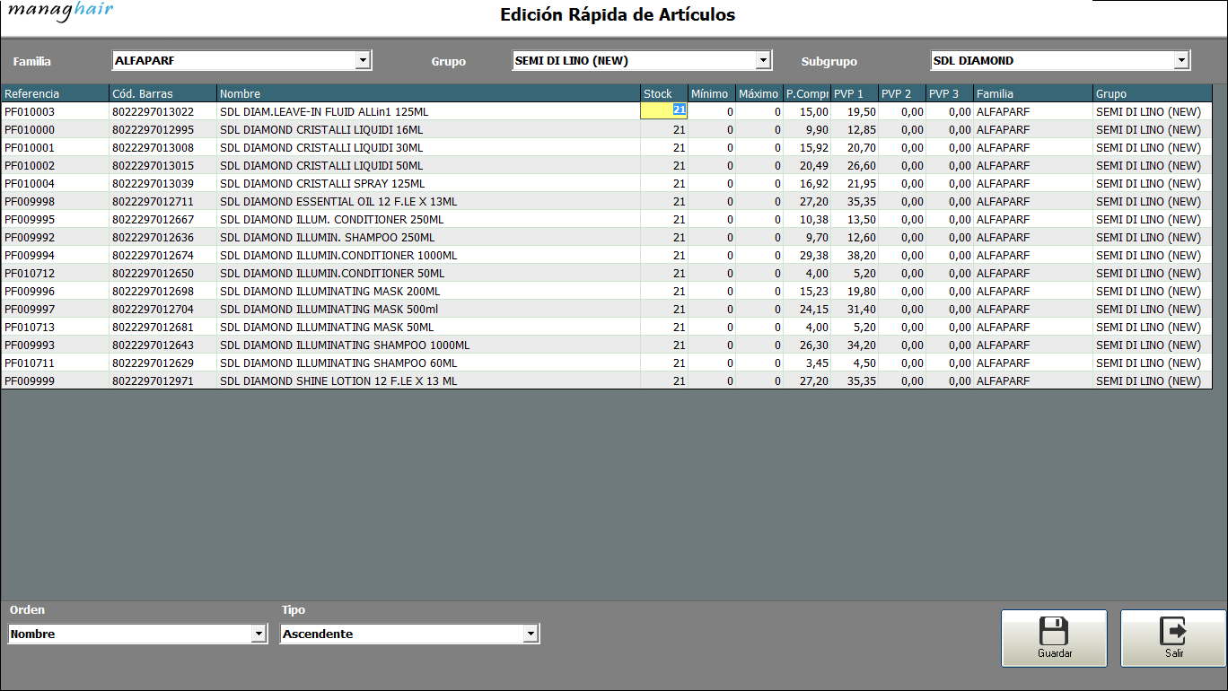Click the Salir exit button

click(x=1173, y=638)
